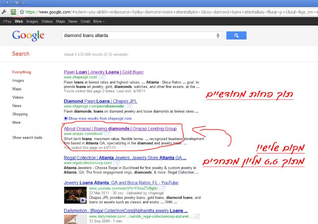
Task: Open Diamond Pawn Loans | Chapes JPL result
Action: 101,101
